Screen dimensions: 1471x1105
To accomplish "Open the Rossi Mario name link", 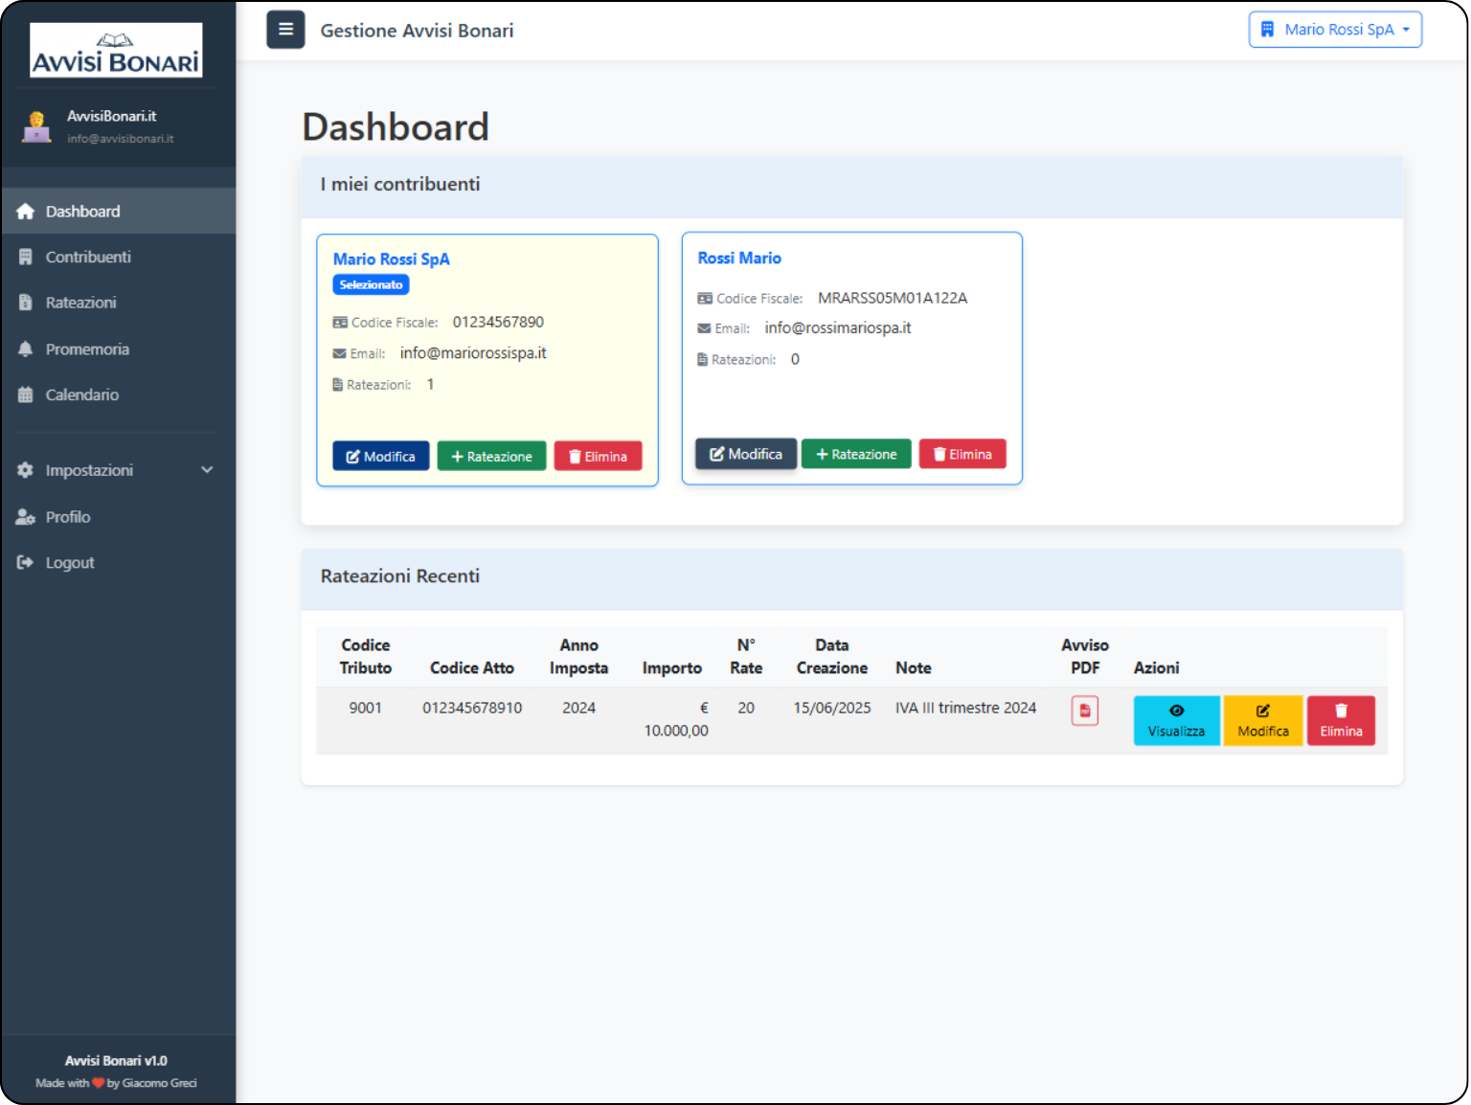I will [739, 259].
